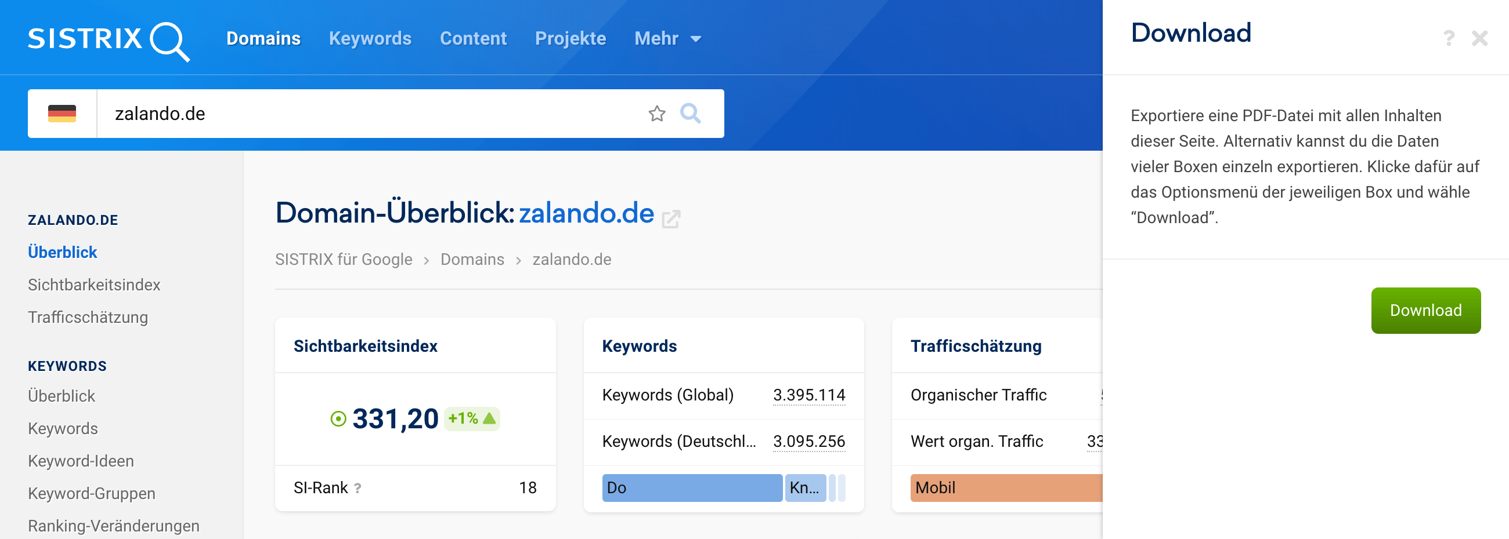Click the help question mark in Download panel
This screenshot has height=539, width=1509.
click(x=1449, y=39)
